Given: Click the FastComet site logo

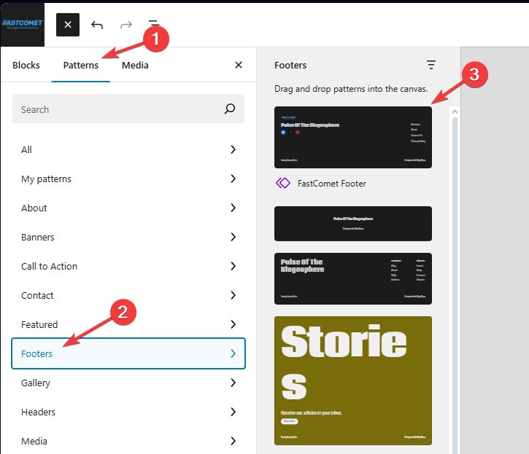Looking at the screenshot, I should click(23, 24).
